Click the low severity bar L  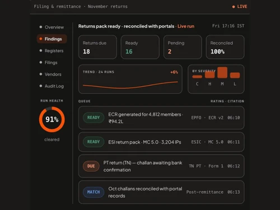coord(235,75)
